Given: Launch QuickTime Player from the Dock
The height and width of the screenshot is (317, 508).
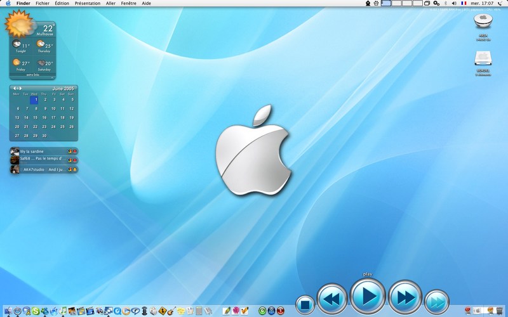Looking at the screenshot, I should pyautogui.click(x=117, y=311).
